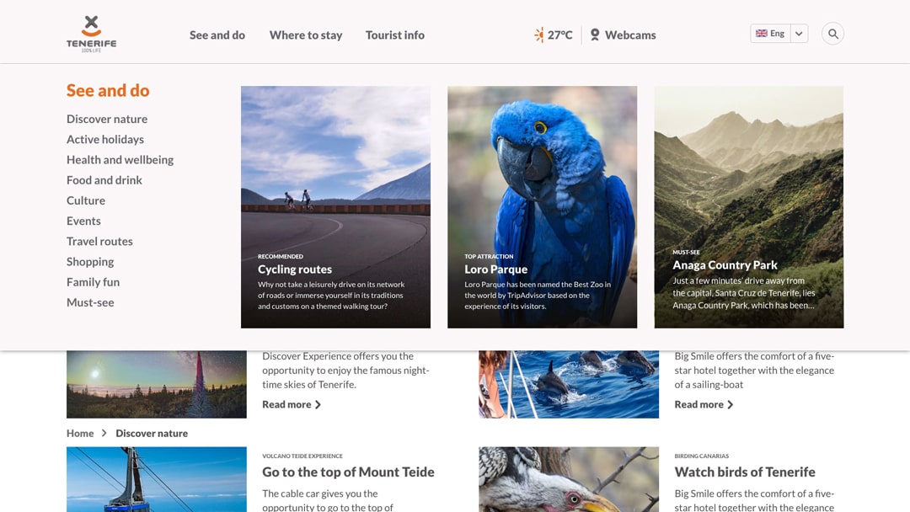Click the breadcrumb chevron after Home
Screen dimensions: 910x512
(104, 433)
